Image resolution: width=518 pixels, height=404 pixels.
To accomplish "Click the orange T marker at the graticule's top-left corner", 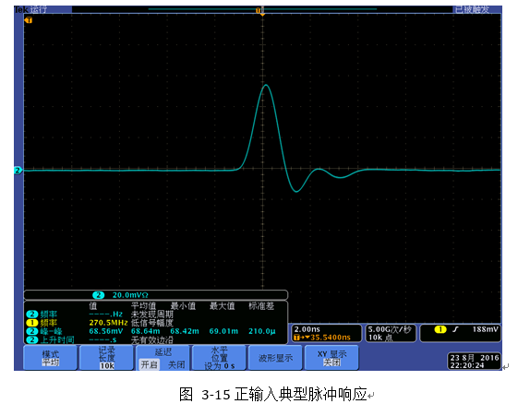I will pos(29,20).
